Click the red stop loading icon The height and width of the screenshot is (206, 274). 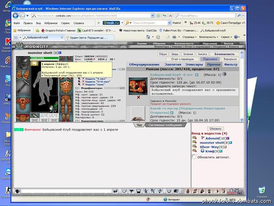[170, 16]
